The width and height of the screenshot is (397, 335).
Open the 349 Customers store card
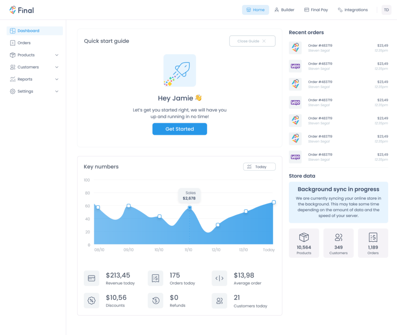click(x=338, y=243)
